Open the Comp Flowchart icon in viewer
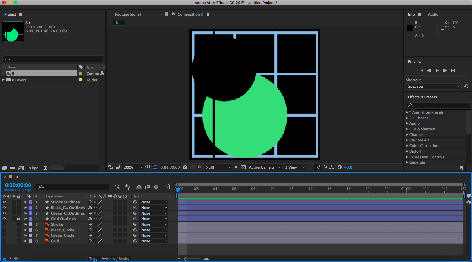This screenshot has width=472, height=262. coord(332,167)
